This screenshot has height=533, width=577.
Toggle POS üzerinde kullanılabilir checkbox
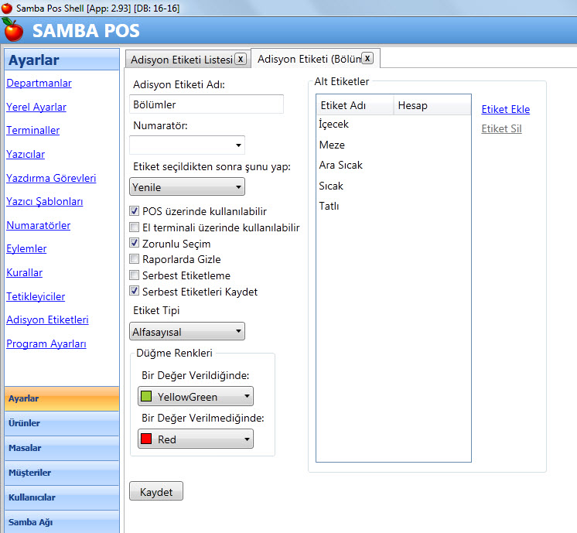[x=135, y=211]
